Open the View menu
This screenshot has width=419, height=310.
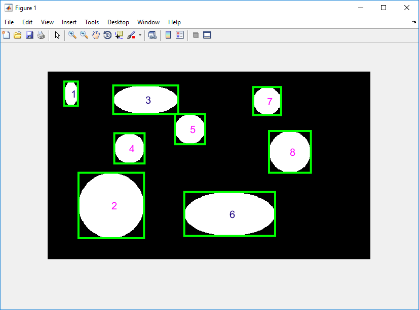pos(47,22)
